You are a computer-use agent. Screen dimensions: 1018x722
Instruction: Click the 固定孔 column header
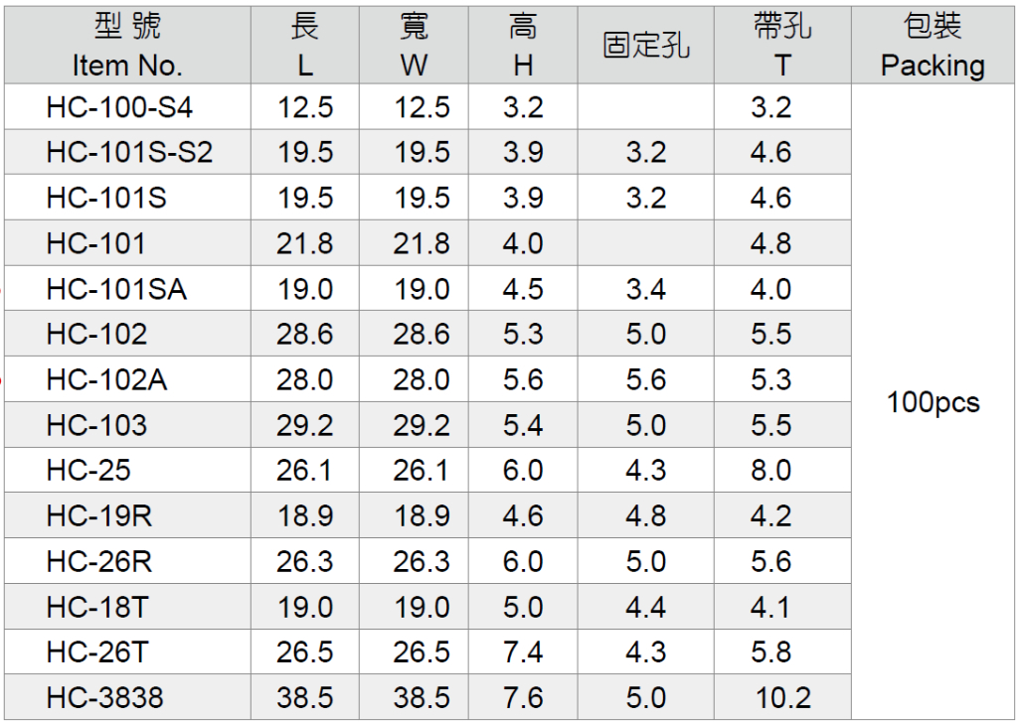pyautogui.click(x=646, y=46)
